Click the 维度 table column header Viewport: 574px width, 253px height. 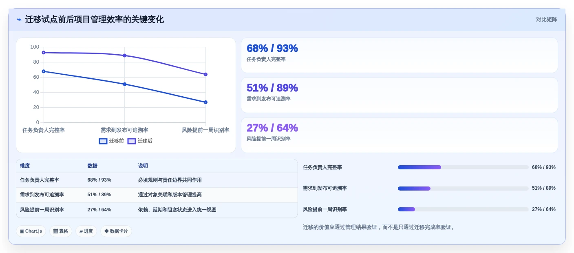point(25,166)
